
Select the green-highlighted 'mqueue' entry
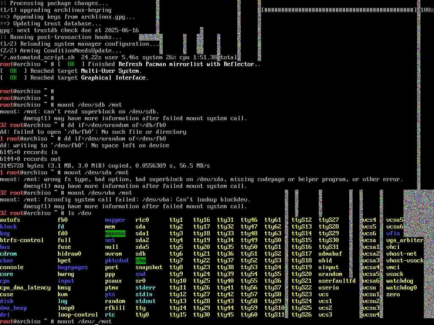coord(115,234)
